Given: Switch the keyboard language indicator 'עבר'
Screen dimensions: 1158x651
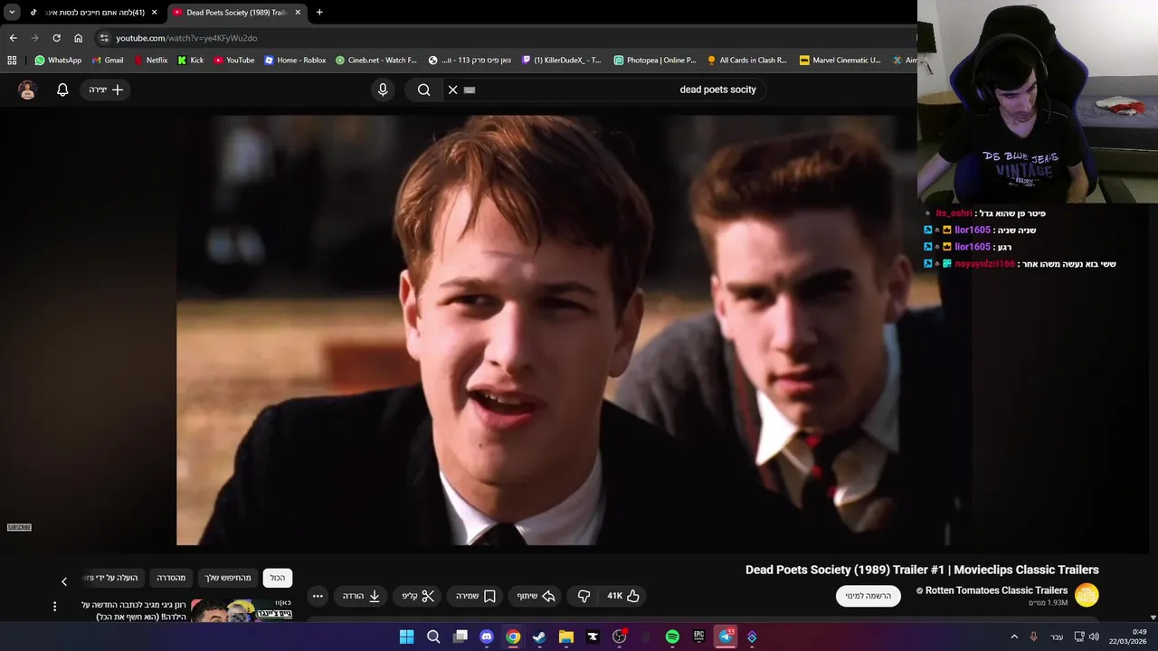Looking at the screenshot, I should coord(1057,637).
